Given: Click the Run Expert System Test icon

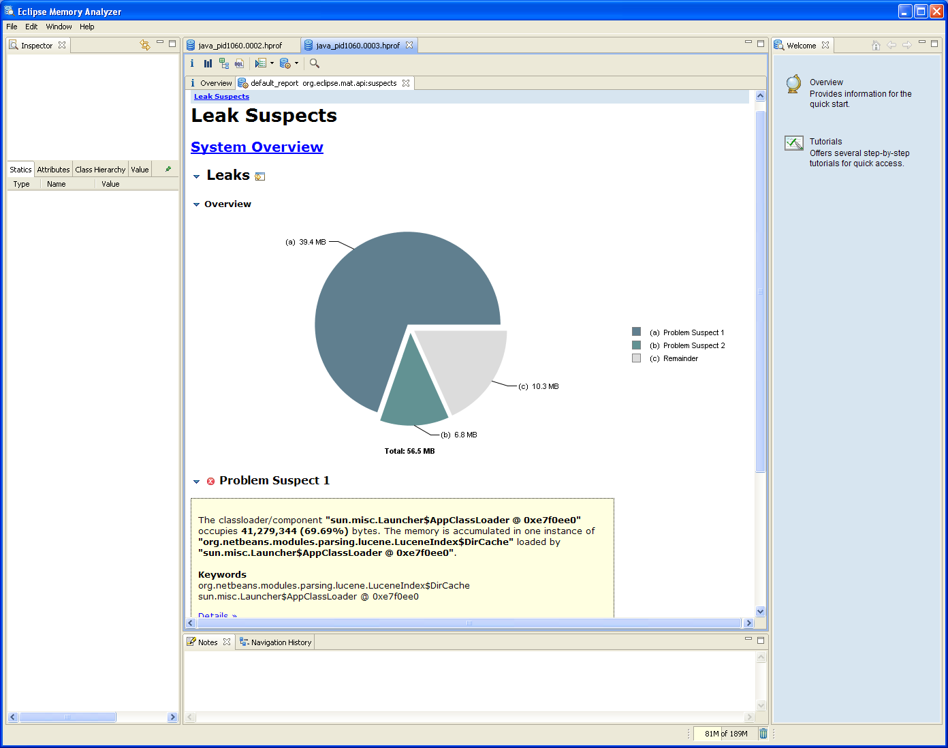Looking at the screenshot, I should [x=285, y=63].
